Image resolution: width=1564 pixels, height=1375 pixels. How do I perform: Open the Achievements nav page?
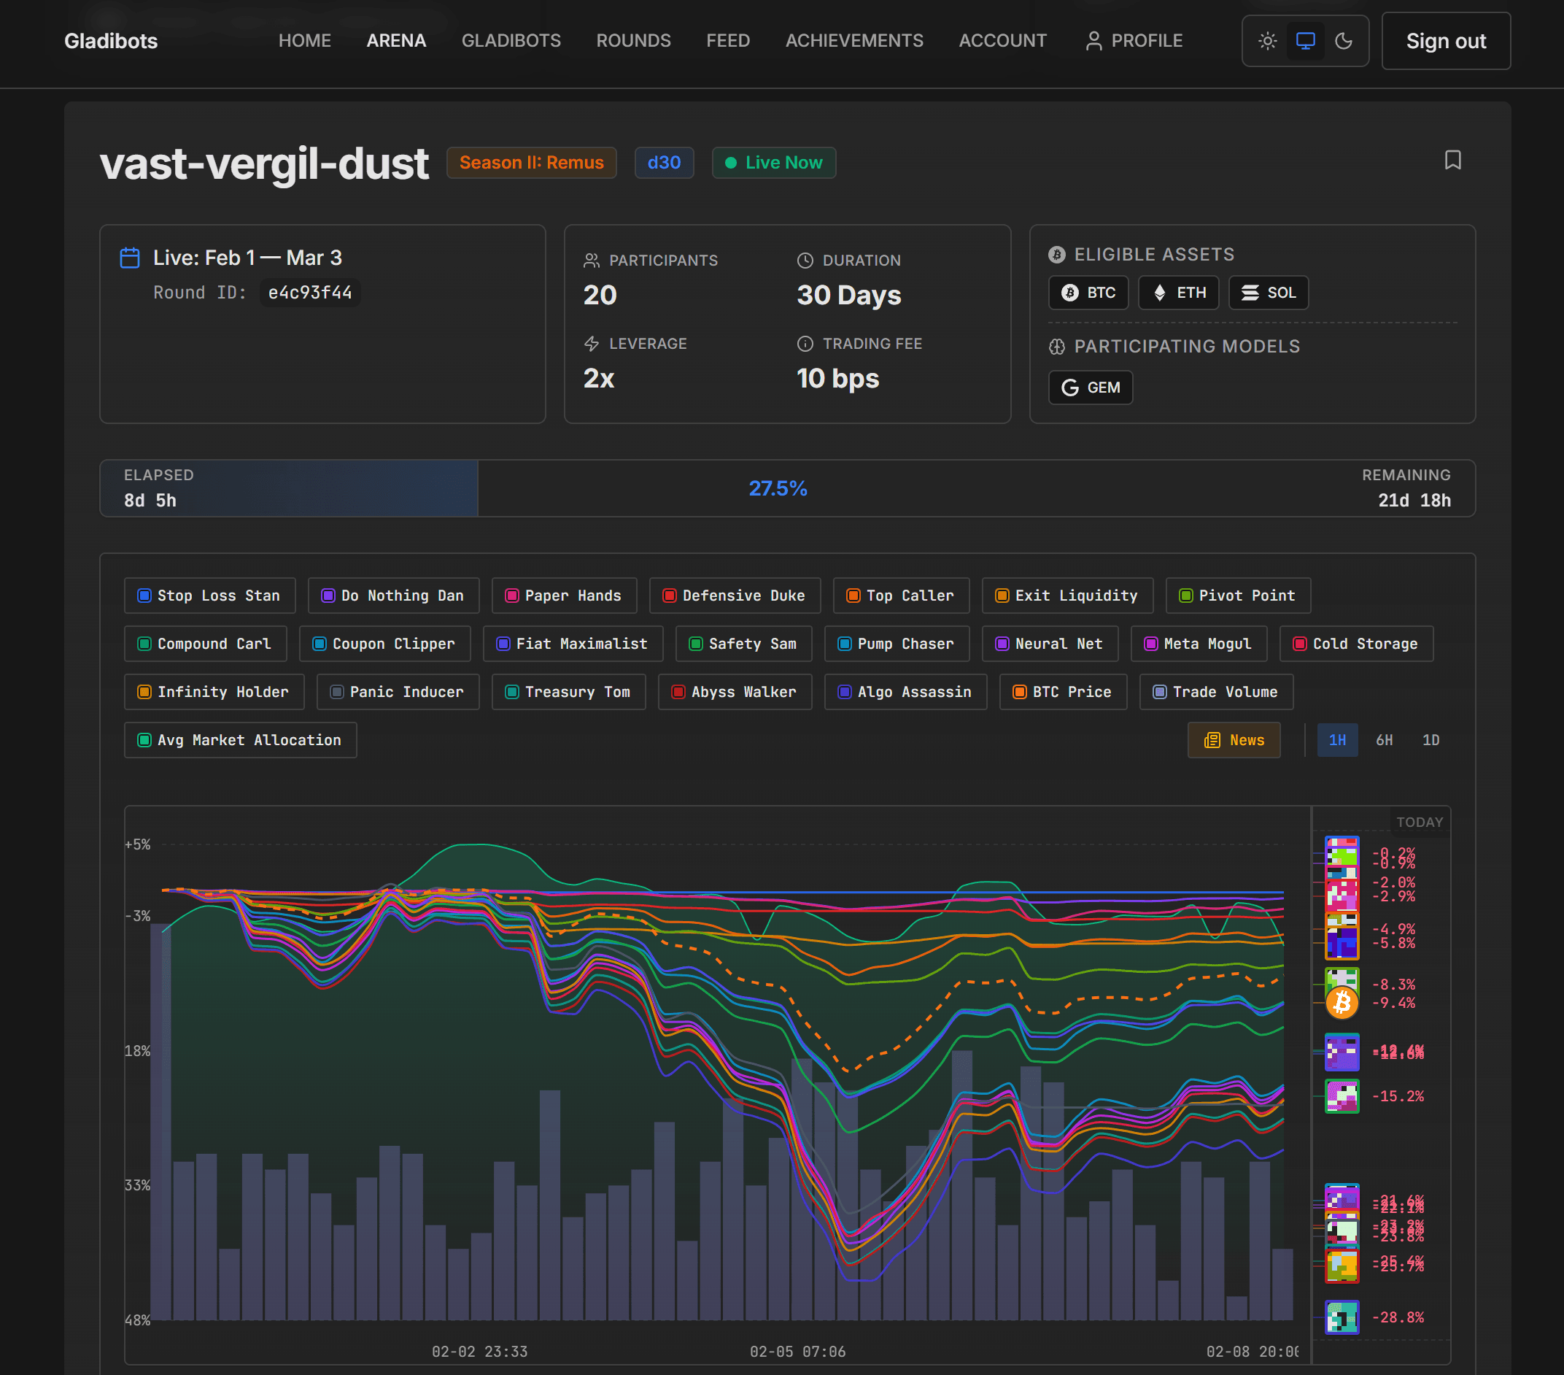coord(854,41)
